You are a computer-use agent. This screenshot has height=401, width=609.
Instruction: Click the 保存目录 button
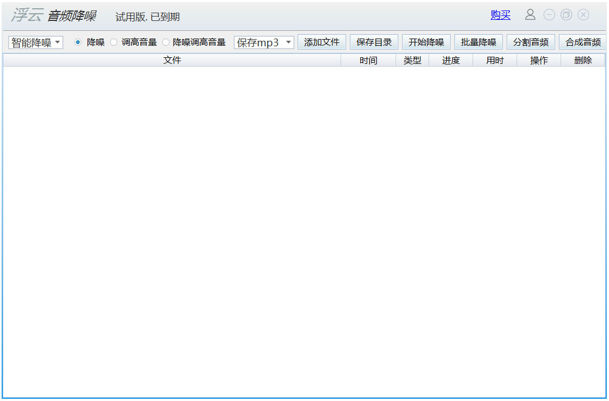[x=374, y=41]
